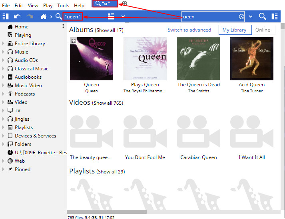The width and height of the screenshot is (285, 219).
Task: Open the dropdown arrow next to search field
Action: [x=251, y=17]
